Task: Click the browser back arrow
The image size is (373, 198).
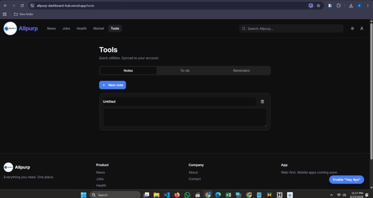Action: 5,6
